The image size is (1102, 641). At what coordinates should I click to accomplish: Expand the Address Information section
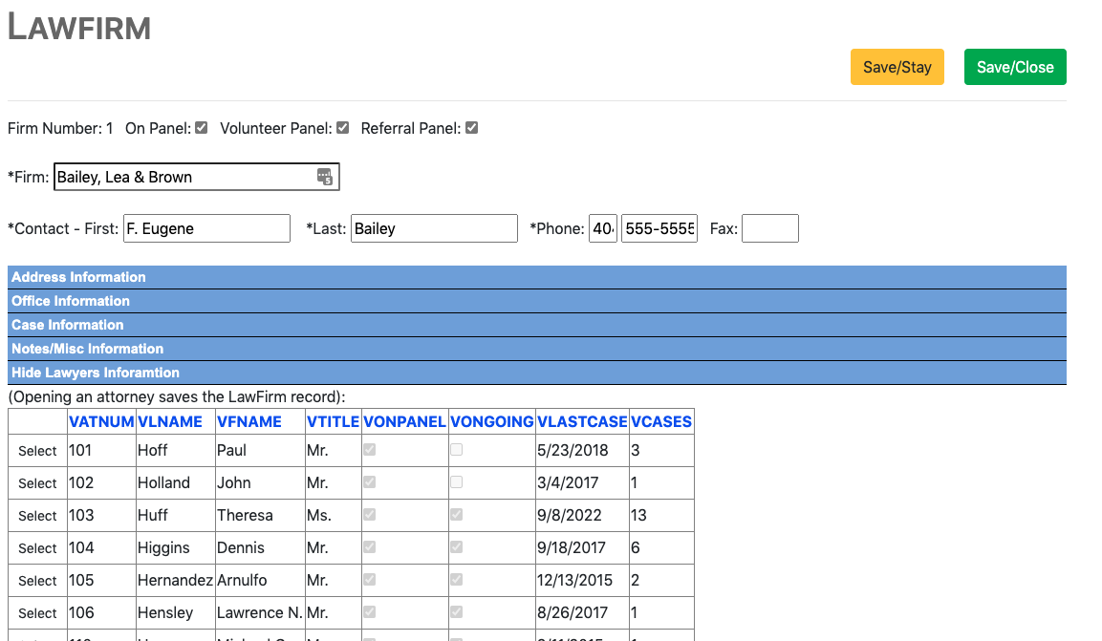(78, 277)
